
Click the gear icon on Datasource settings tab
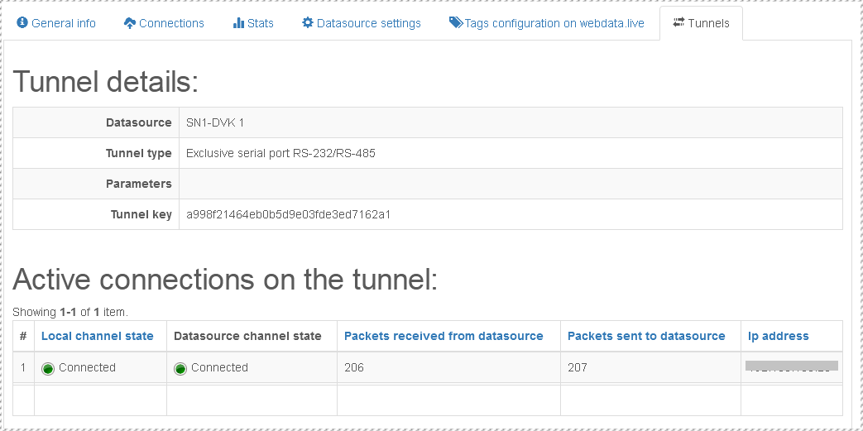(x=308, y=23)
